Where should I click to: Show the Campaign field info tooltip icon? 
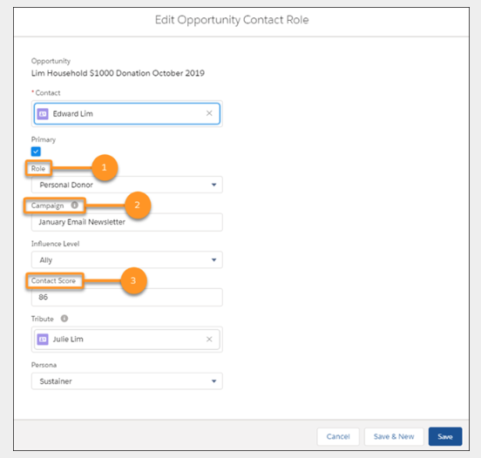click(75, 205)
